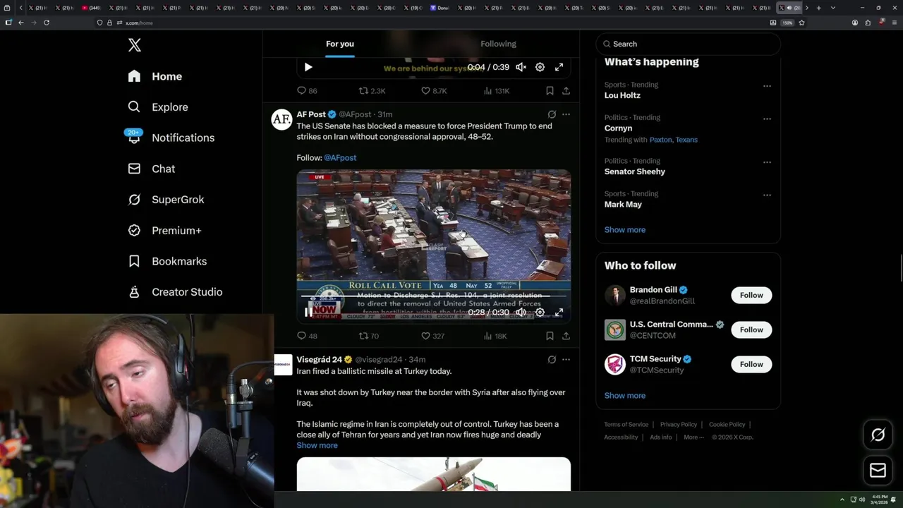Expand Visegrád 24 tweet with Show more
This screenshot has height=508, width=903.
pyautogui.click(x=317, y=446)
